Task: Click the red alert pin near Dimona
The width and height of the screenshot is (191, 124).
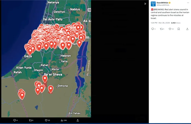Action: [x=51, y=88]
